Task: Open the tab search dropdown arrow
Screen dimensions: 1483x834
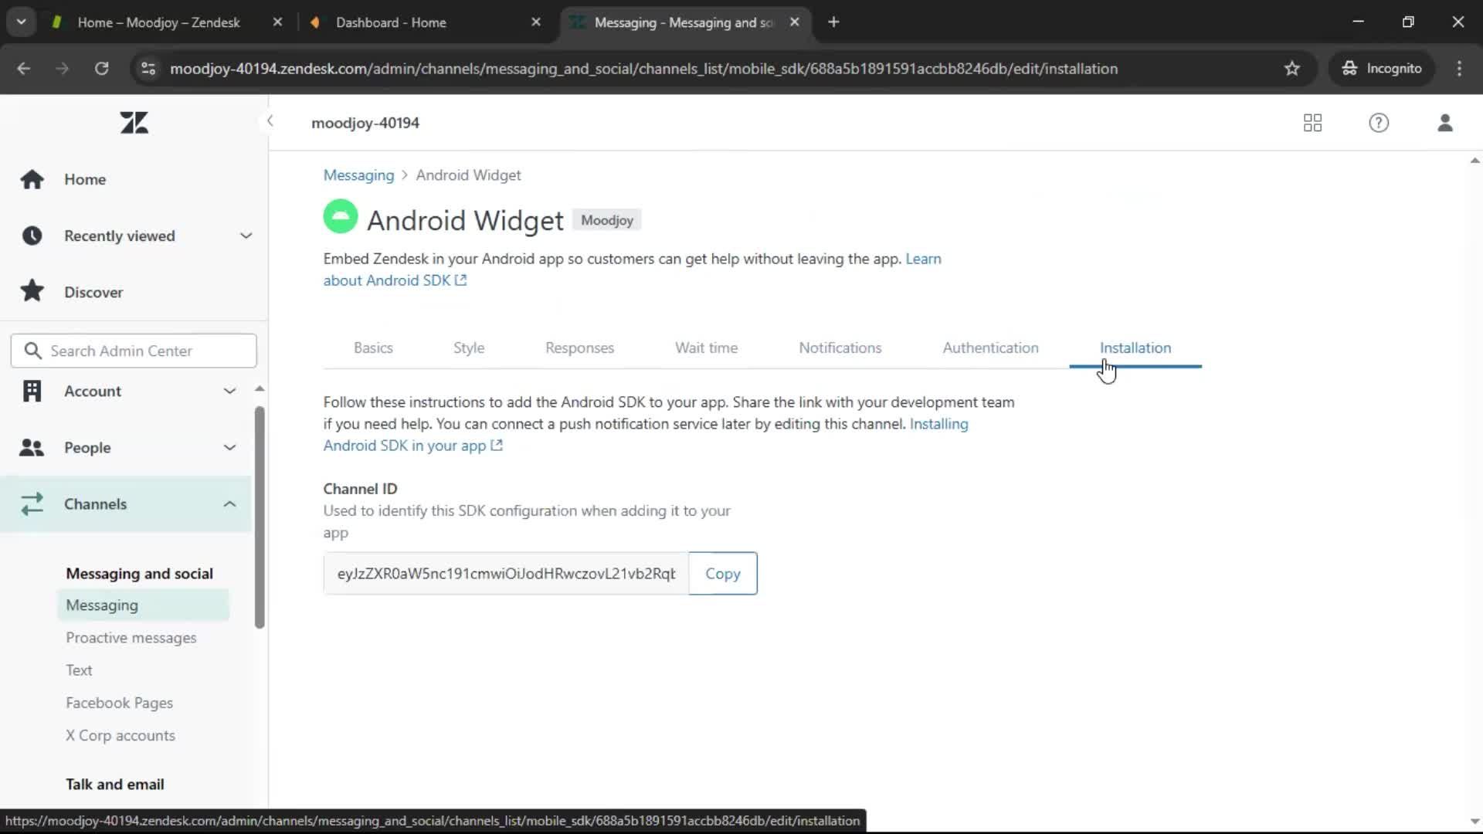Action: pos(22,22)
